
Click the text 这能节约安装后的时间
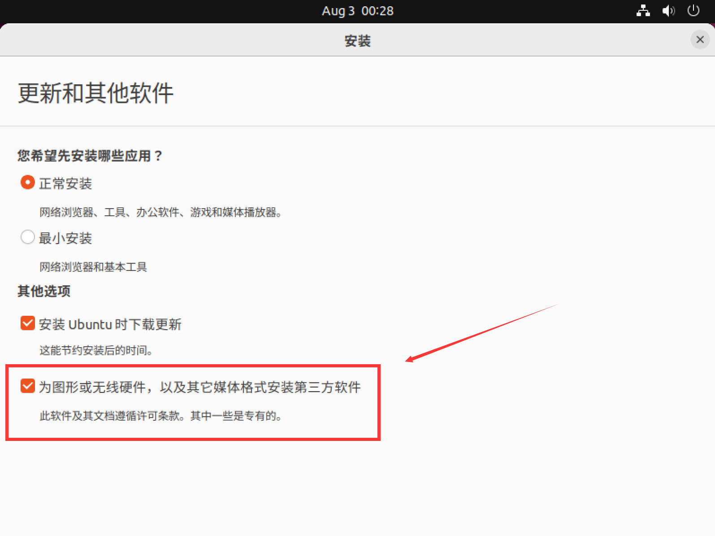coord(95,350)
